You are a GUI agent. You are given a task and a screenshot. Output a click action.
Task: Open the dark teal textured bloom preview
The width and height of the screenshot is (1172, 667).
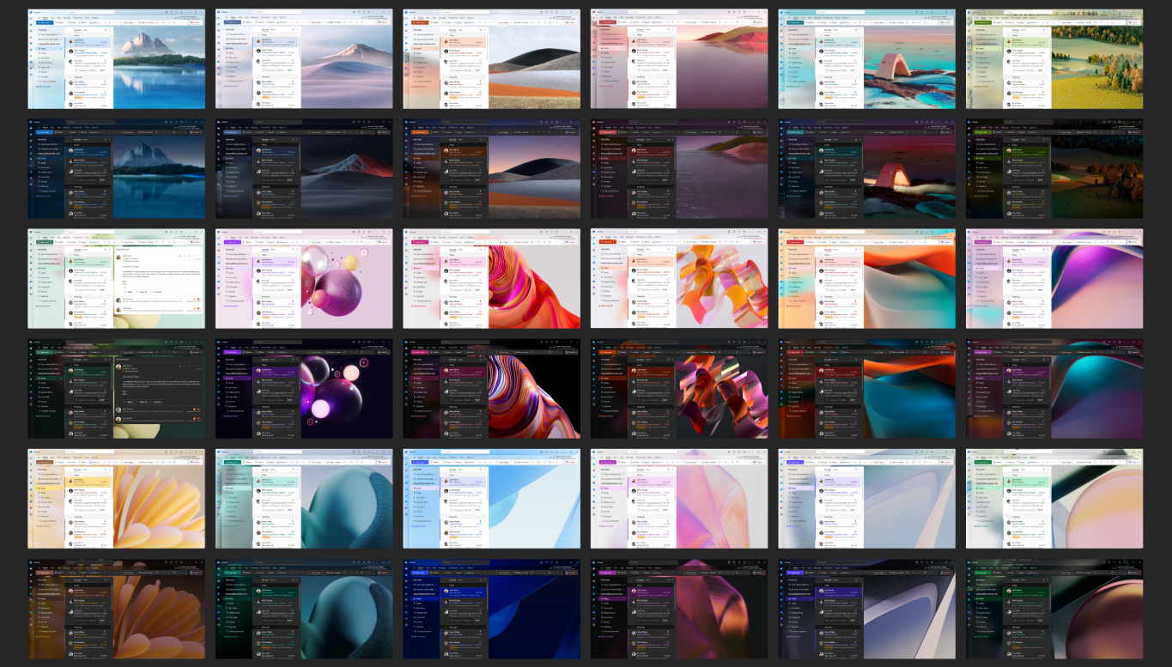(x=304, y=609)
